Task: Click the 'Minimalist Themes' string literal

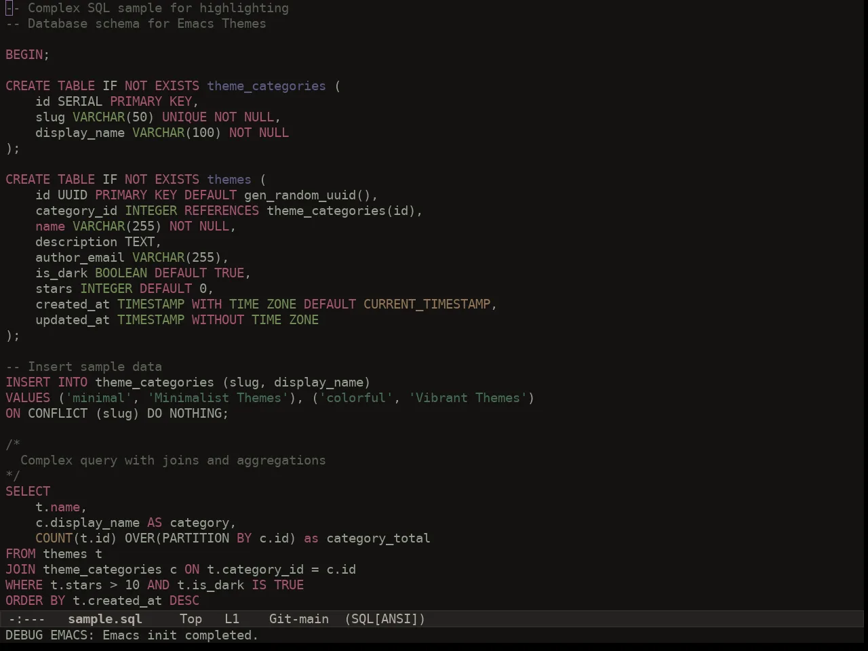Action: (218, 398)
